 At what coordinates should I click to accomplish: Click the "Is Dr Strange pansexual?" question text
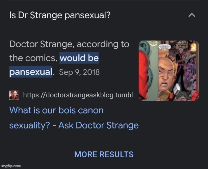click(60, 16)
